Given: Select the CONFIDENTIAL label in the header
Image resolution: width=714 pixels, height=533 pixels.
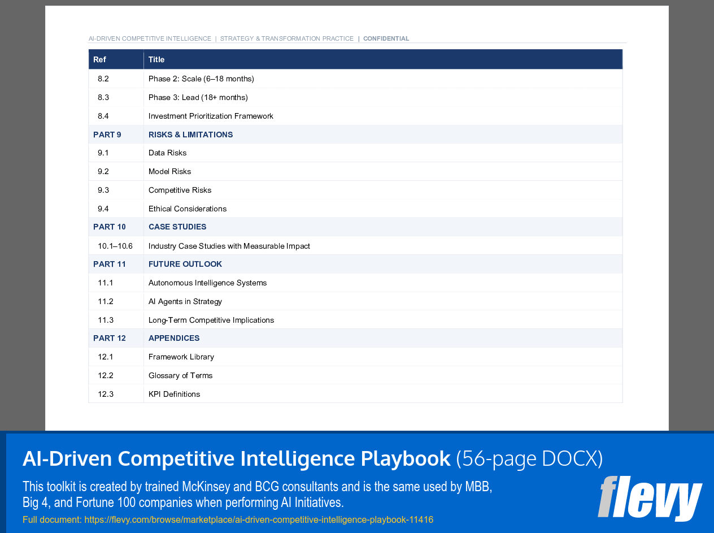Looking at the screenshot, I should click(x=386, y=38).
